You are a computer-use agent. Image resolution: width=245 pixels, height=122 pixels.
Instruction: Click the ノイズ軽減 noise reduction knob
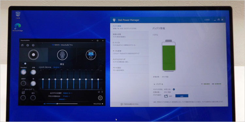23,98
